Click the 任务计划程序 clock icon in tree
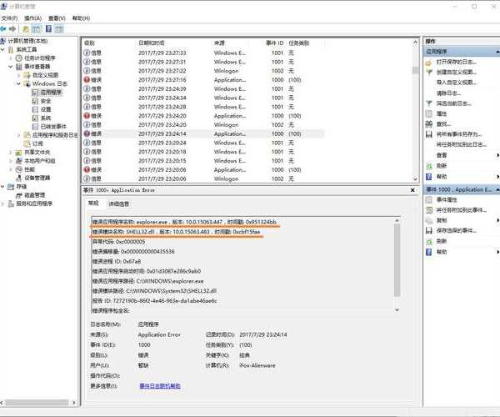Image resolution: width=500 pixels, height=417 pixels. coord(20,58)
